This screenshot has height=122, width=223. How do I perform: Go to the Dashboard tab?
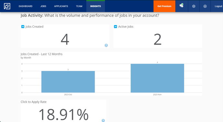26,6
